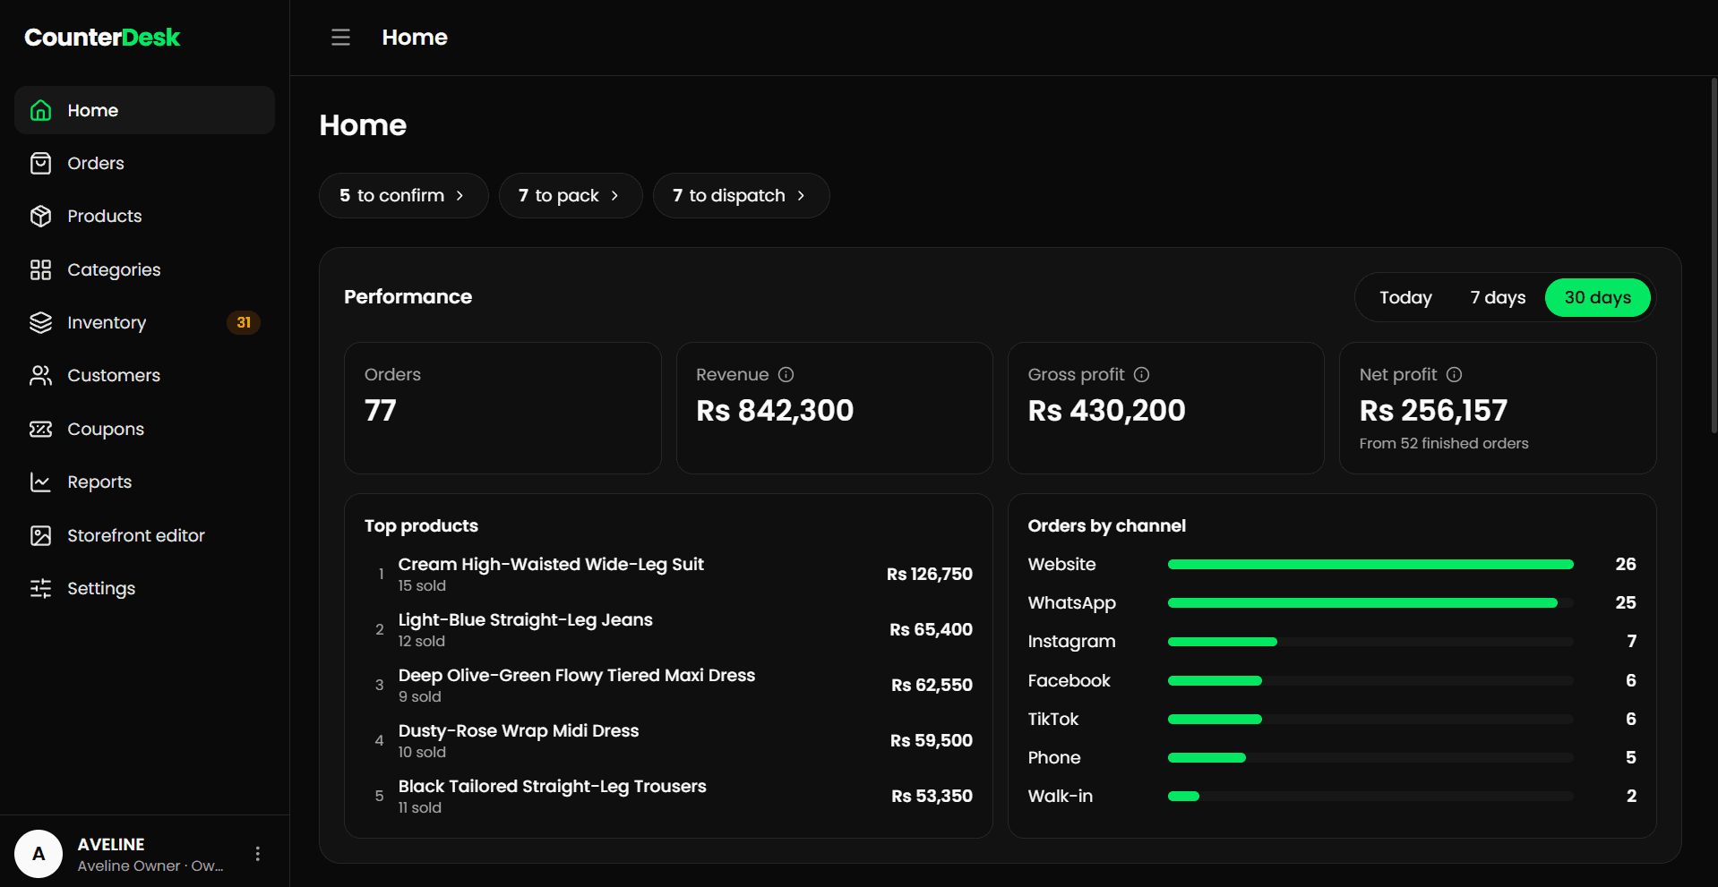Click the WhatsApp channel label
The height and width of the screenshot is (887, 1718).
coord(1071,602)
